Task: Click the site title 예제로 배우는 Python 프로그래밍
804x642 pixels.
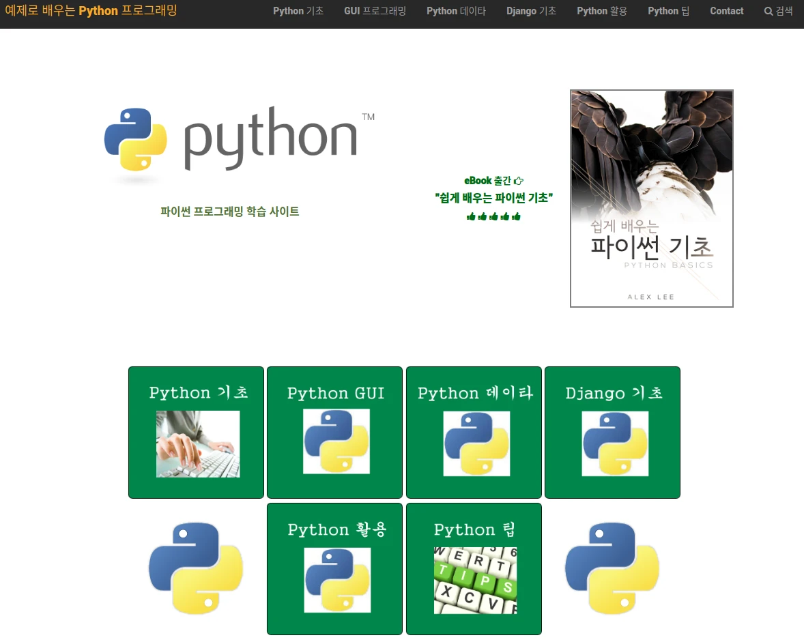Action: [91, 10]
